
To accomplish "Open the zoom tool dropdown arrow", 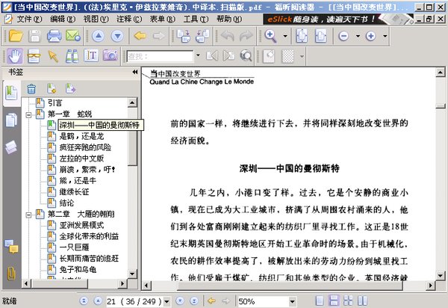I will (x=285, y=36).
